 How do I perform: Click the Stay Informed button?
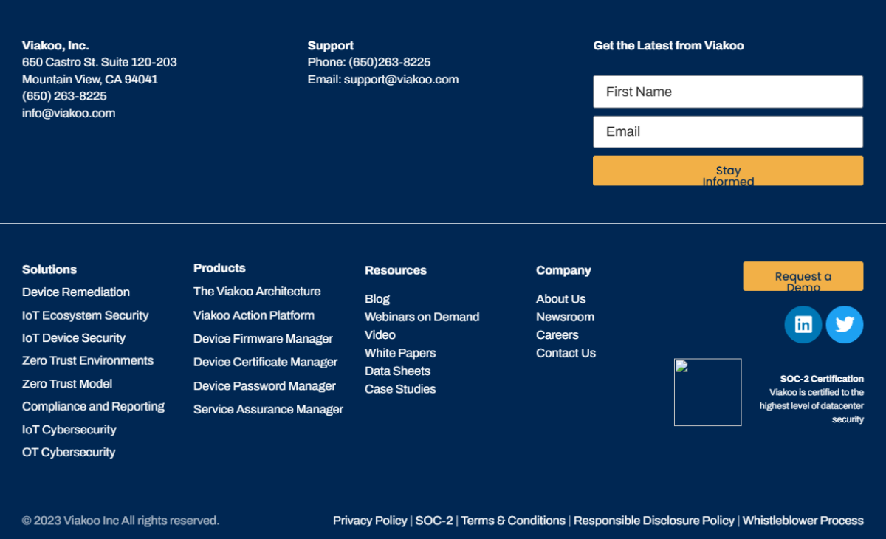coord(728,171)
